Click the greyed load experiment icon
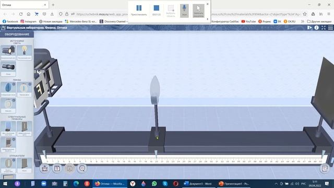The width and height of the screenshot is (334, 188). (x=69, y=168)
